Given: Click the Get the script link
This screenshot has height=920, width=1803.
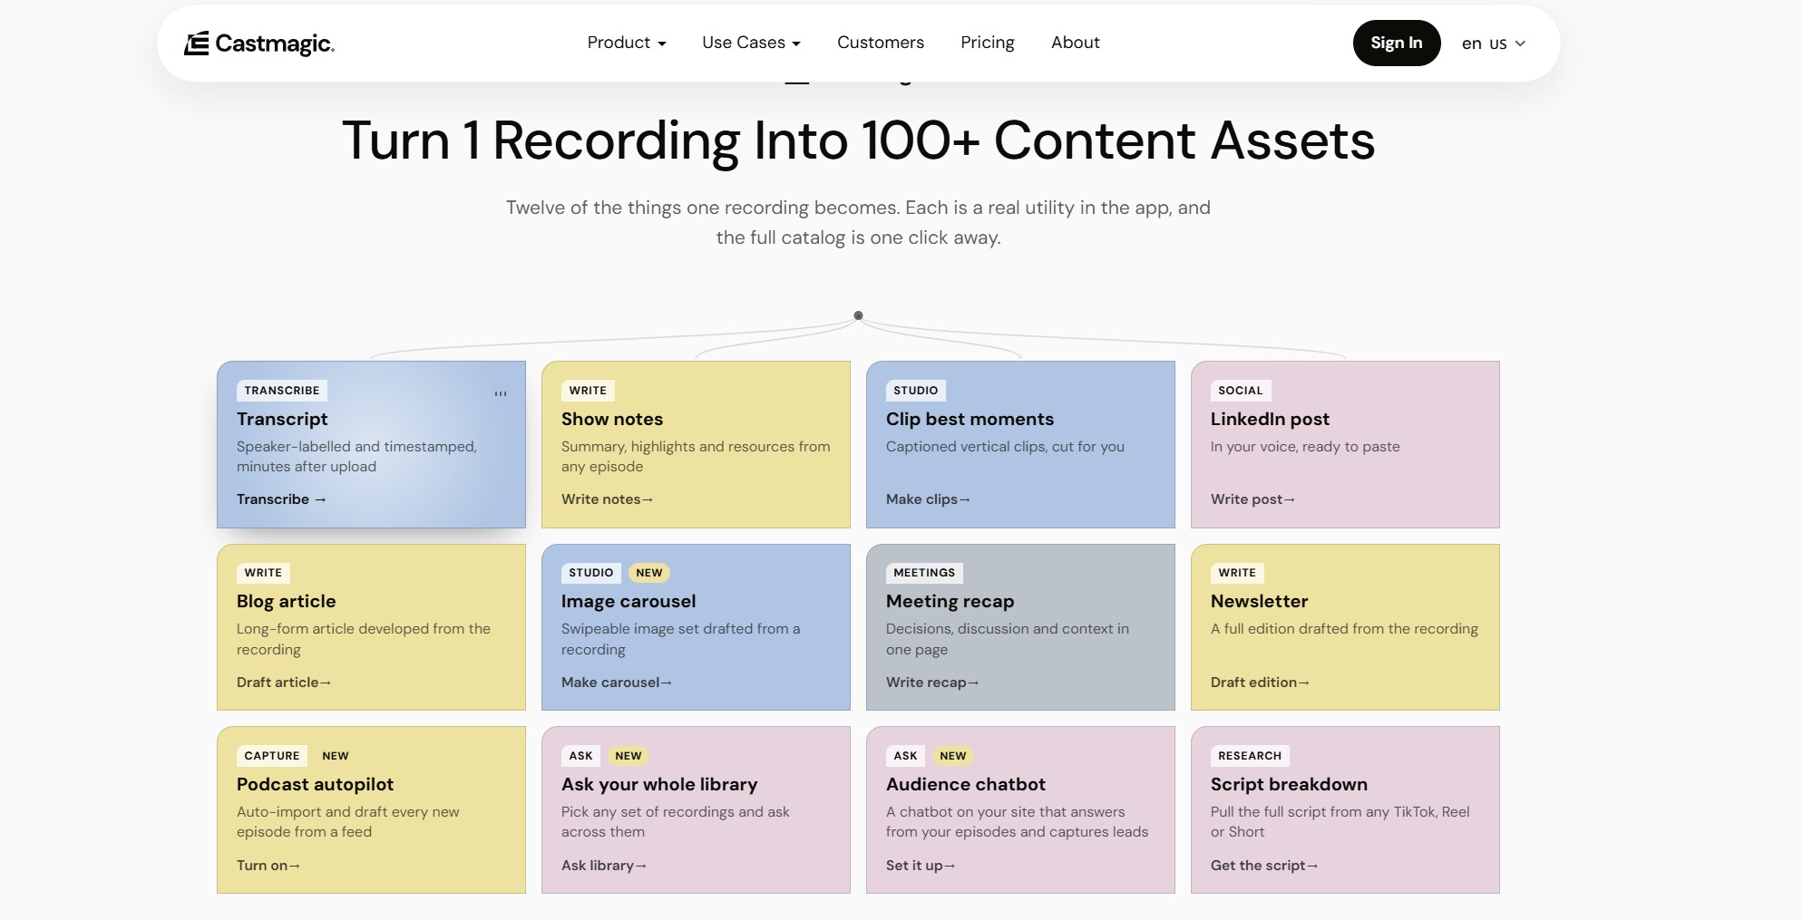Looking at the screenshot, I should point(1264,866).
